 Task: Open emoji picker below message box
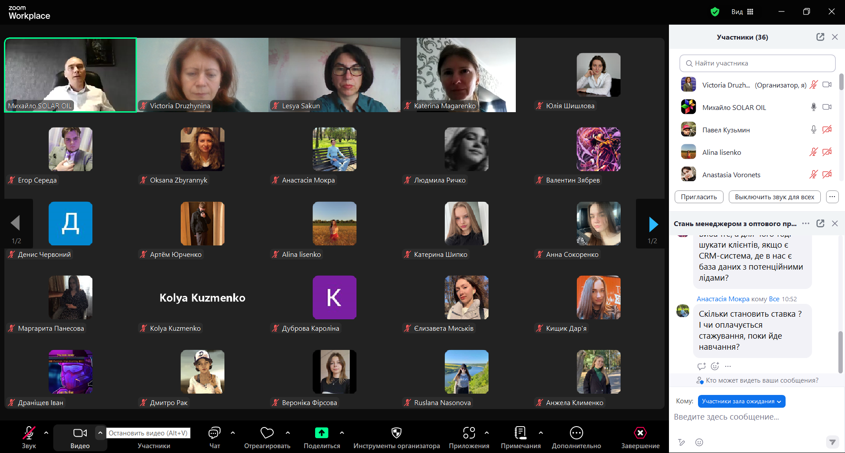coord(699,442)
